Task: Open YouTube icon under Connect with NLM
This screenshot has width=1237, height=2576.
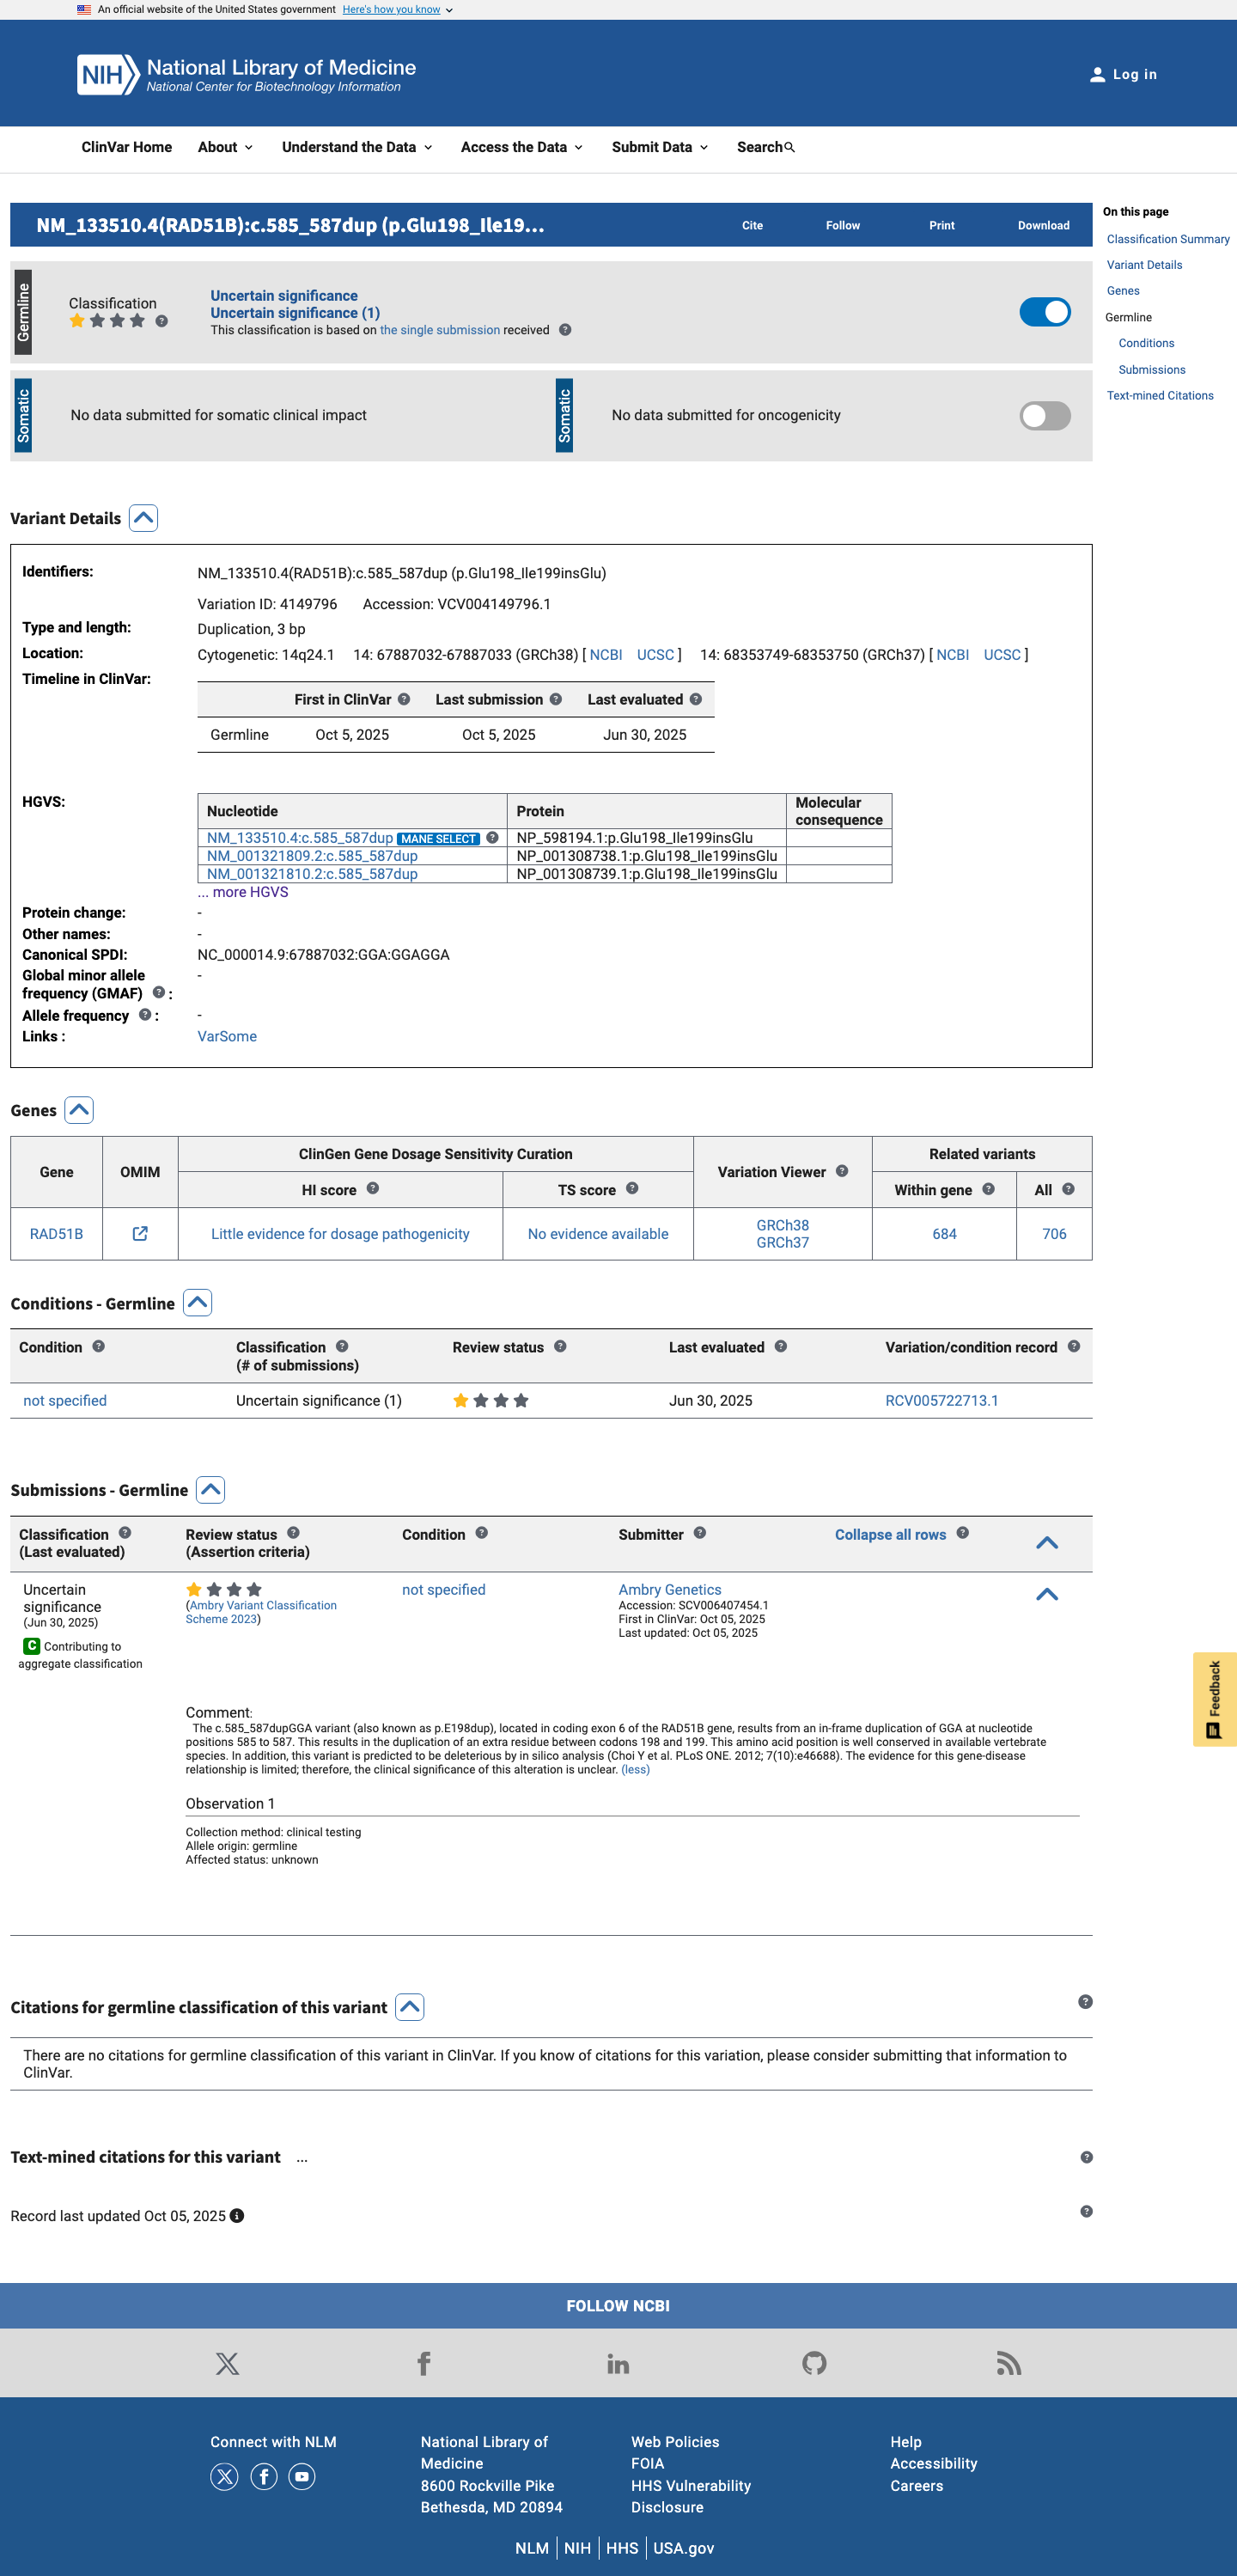Action: click(302, 2476)
